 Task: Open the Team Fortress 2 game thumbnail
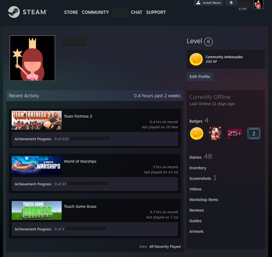click(37, 120)
